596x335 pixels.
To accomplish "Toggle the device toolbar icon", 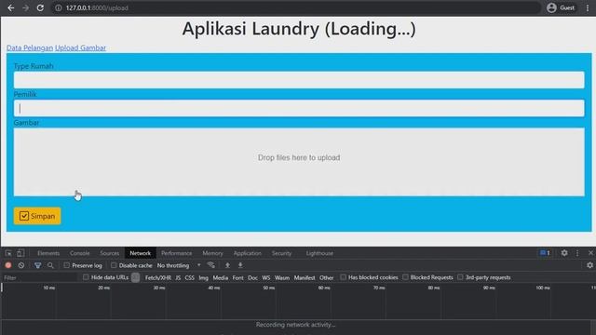I will pos(20,253).
